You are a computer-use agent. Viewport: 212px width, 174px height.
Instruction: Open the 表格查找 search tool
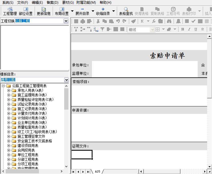pos(126,11)
